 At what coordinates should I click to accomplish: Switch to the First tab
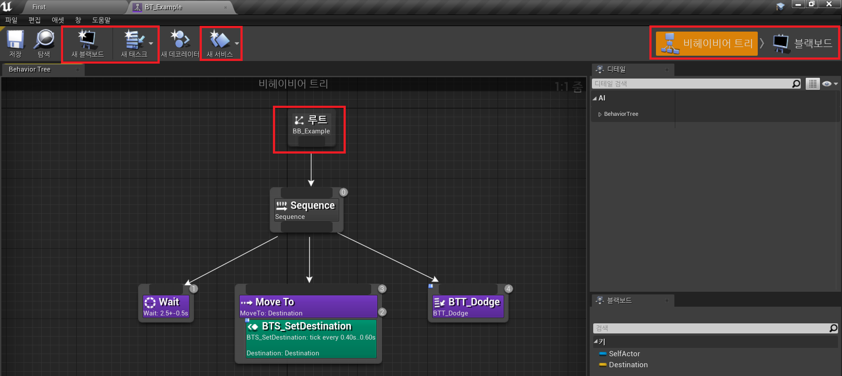39,7
